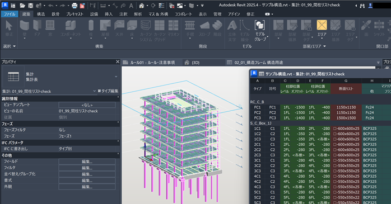Click the 編集 button for フィルタ

click(87, 168)
